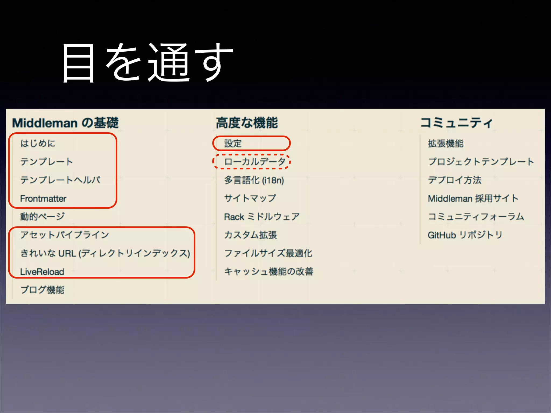Open the プロジェクトテンプレート link
The image size is (551, 413).
pos(481,162)
